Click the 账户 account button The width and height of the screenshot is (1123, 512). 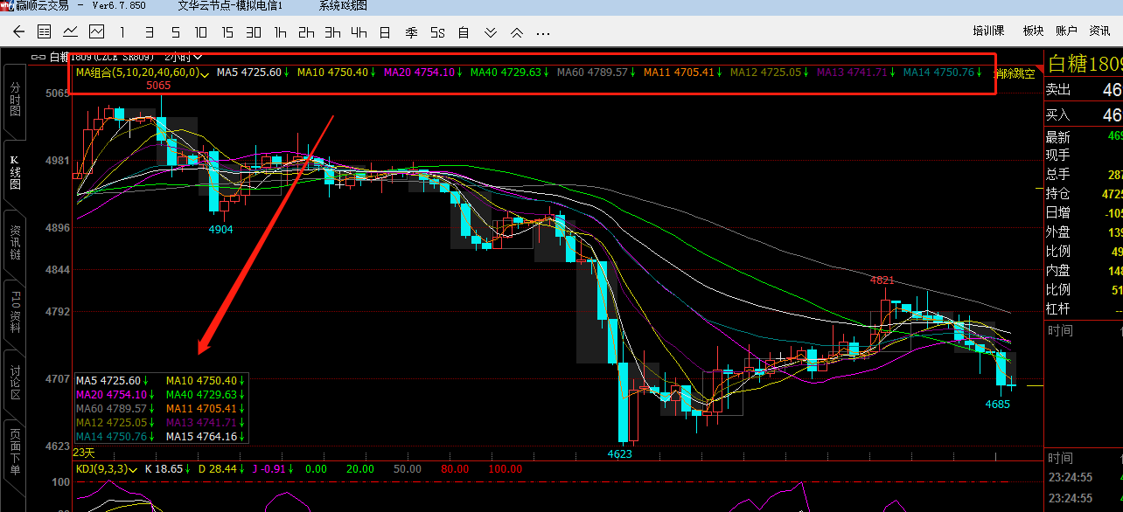coord(1066,31)
